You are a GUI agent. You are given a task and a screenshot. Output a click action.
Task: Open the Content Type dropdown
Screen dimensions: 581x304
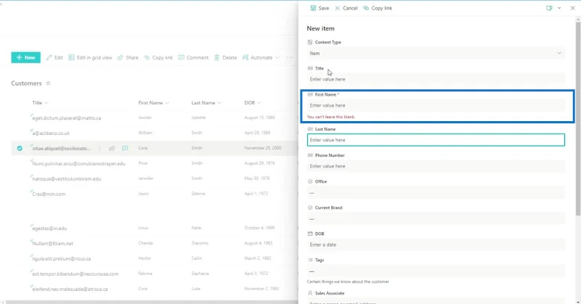(436, 53)
